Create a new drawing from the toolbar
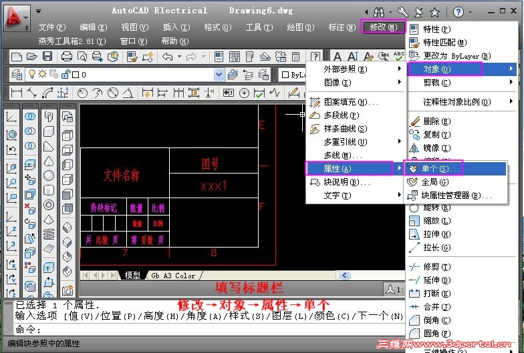The width and height of the screenshot is (524, 353). [x=16, y=57]
